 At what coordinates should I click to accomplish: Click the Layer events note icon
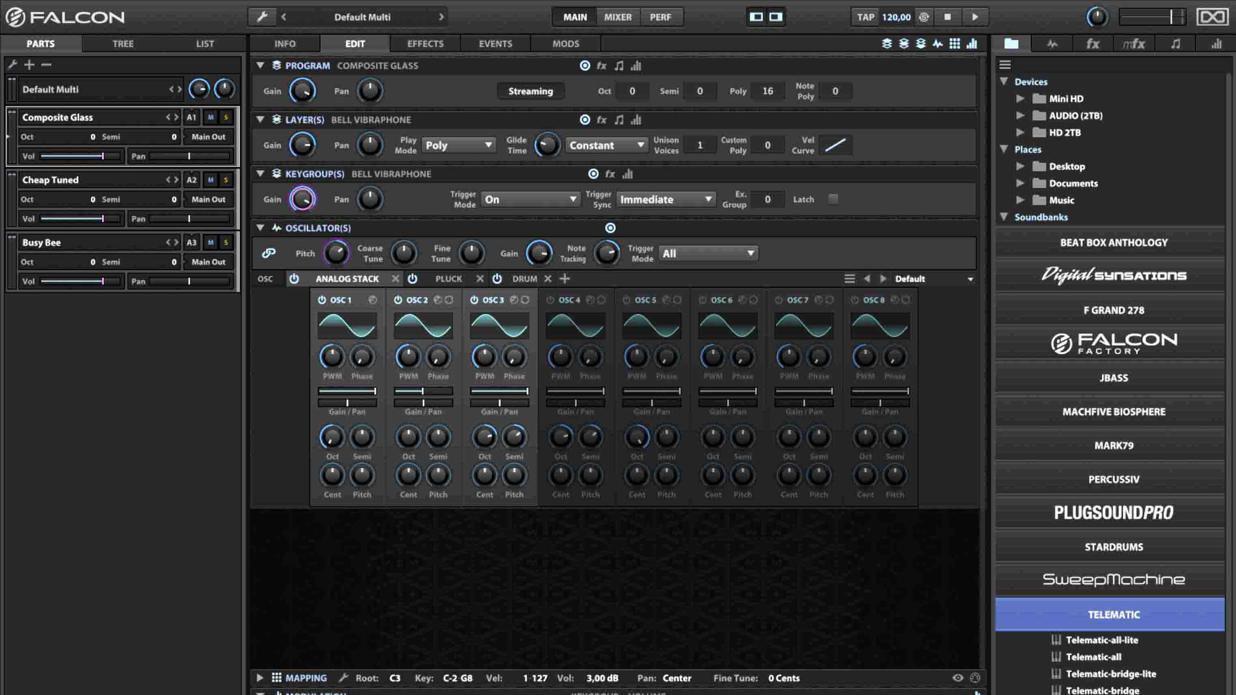(x=620, y=120)
